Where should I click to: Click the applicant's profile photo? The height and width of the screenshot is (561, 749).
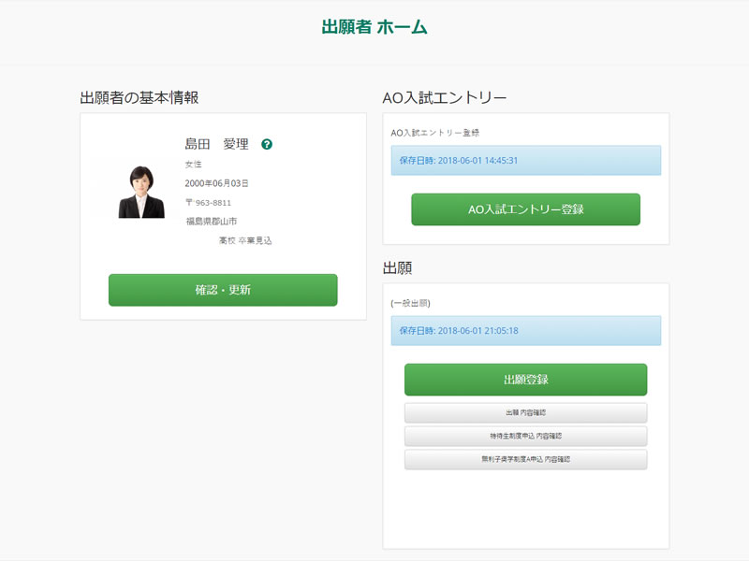[x=141, y=193]
